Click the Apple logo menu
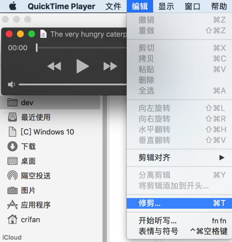The height and width of the screenshot is (242, 232). (13, 6)
